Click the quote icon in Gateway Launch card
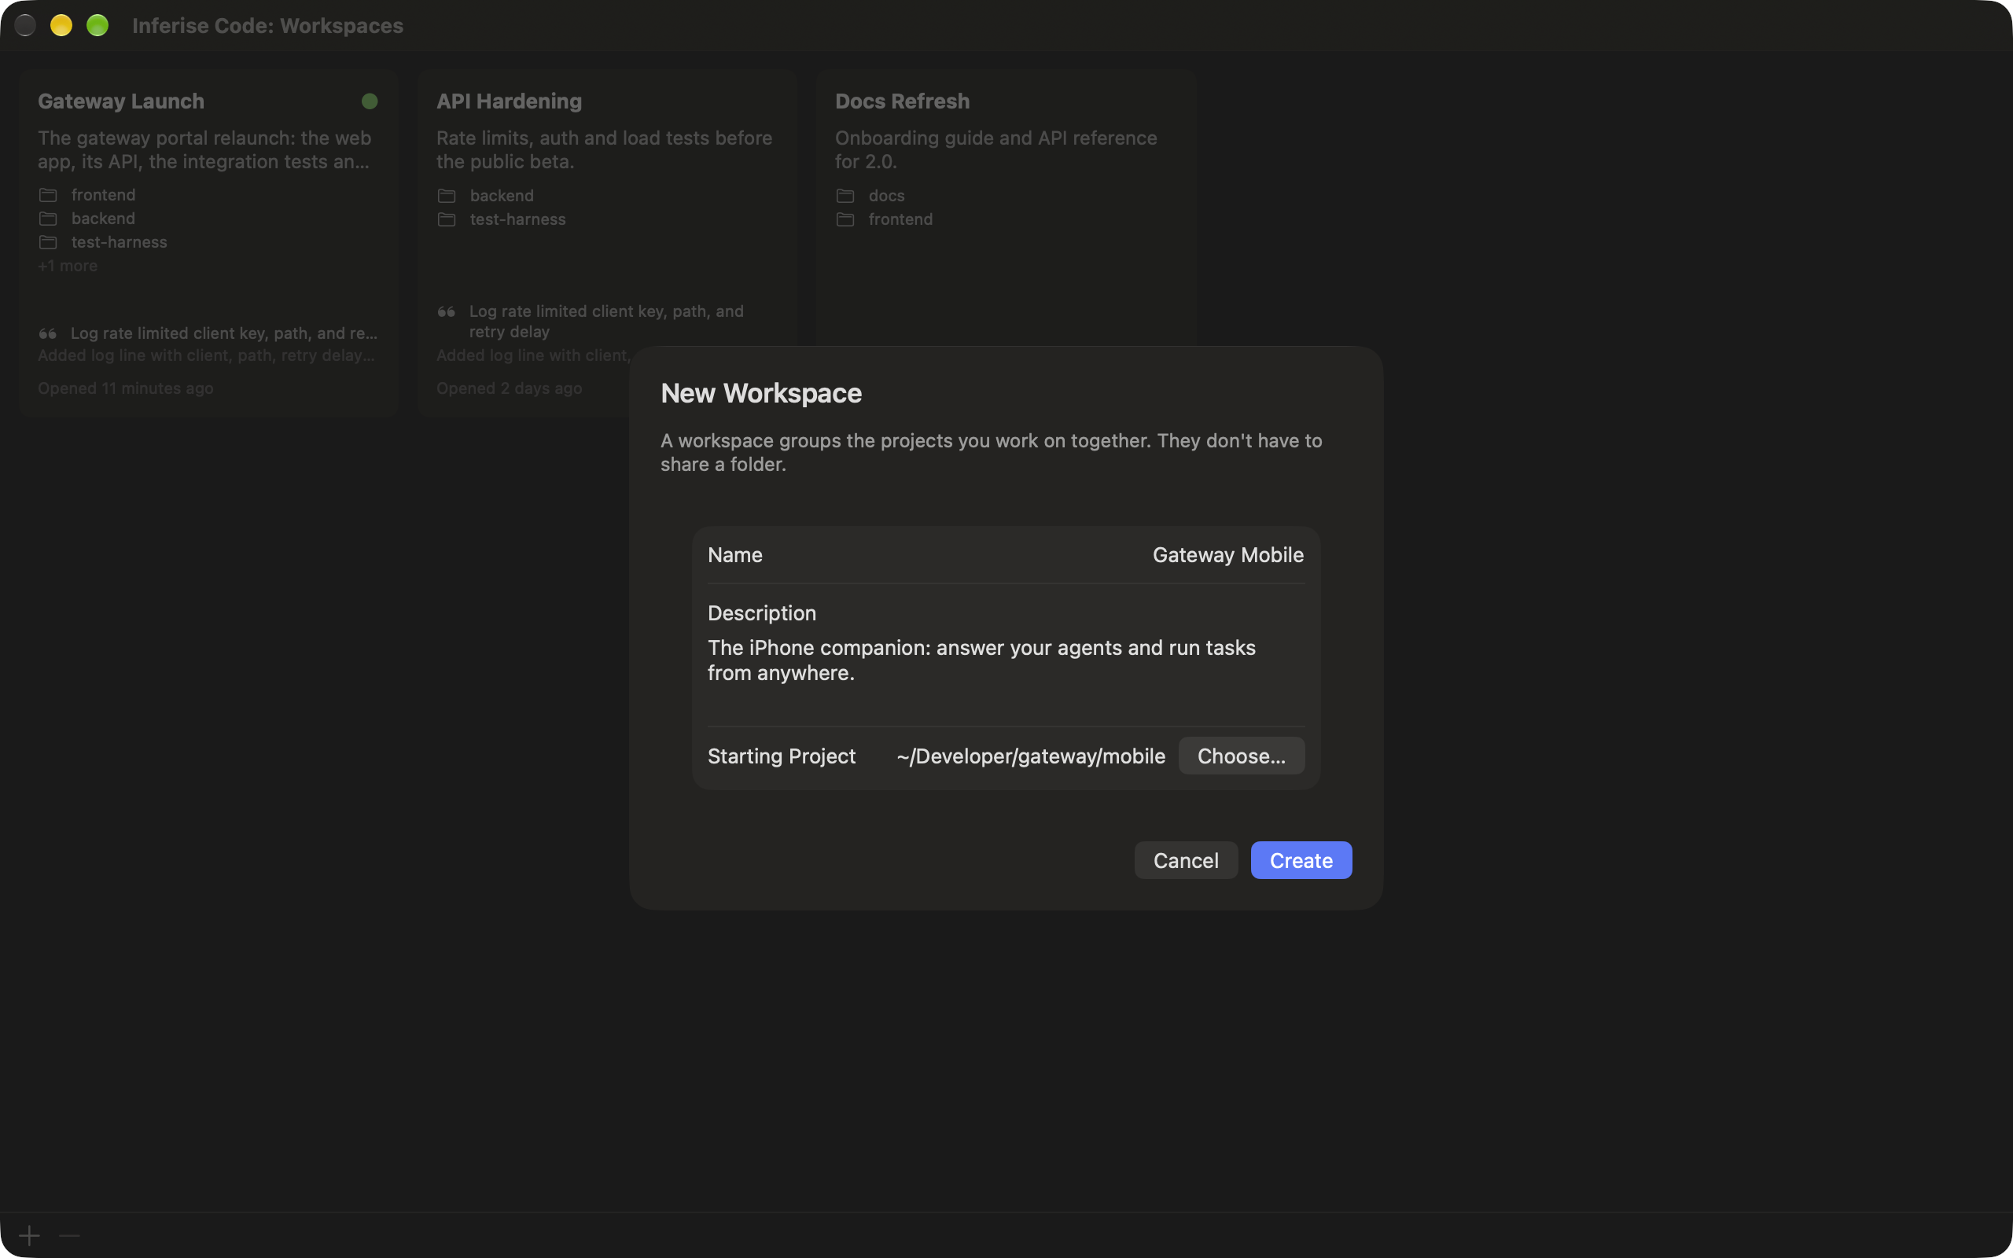The height and width of the screenshot is (1258, 2013). 47,333
